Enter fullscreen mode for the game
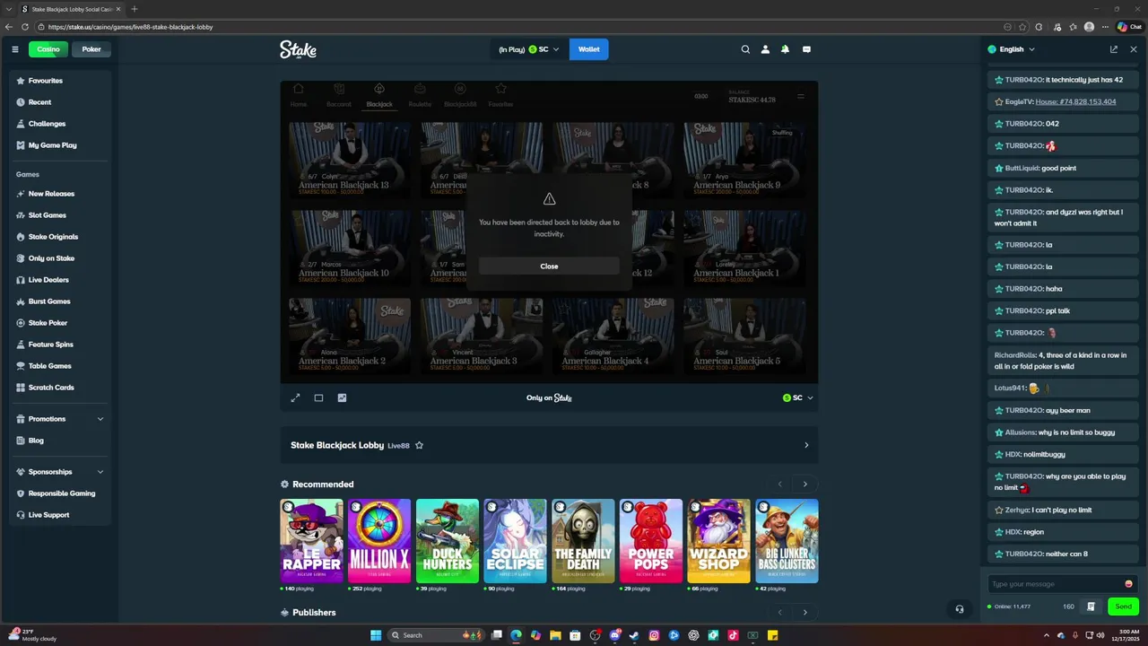 295,397
